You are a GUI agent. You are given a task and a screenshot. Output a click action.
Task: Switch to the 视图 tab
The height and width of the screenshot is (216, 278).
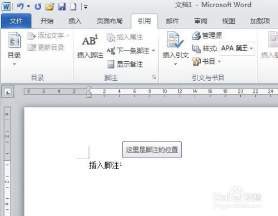[229, 21]
